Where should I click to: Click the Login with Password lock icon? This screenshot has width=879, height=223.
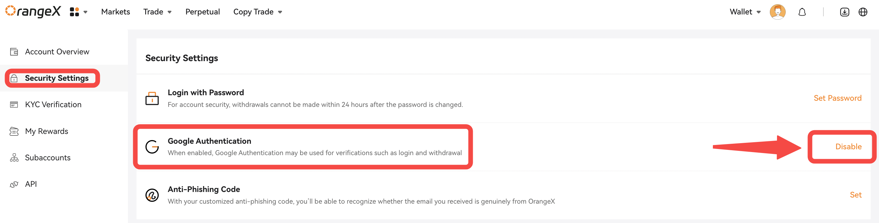point(152,99)
